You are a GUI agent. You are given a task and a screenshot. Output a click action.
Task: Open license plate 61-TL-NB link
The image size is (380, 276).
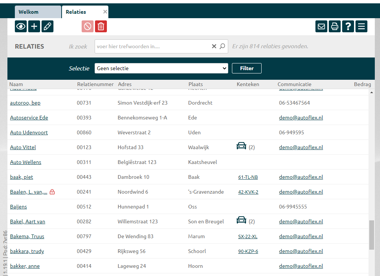click(x=248, y=177)
